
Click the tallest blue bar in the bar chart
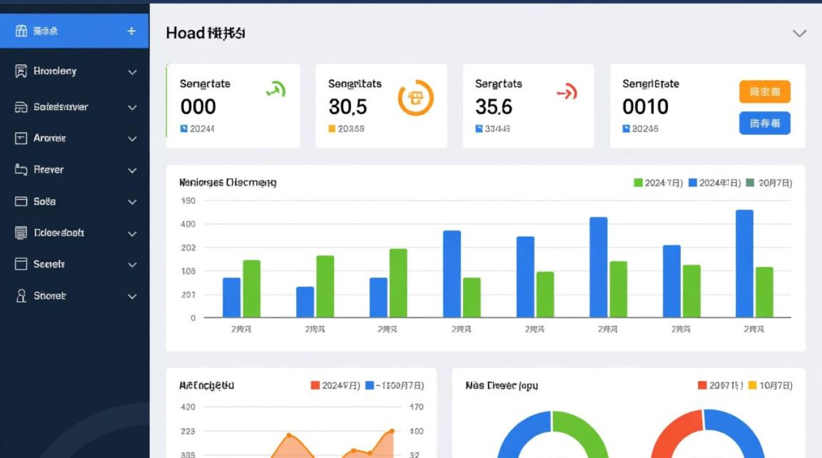point(744,263)
